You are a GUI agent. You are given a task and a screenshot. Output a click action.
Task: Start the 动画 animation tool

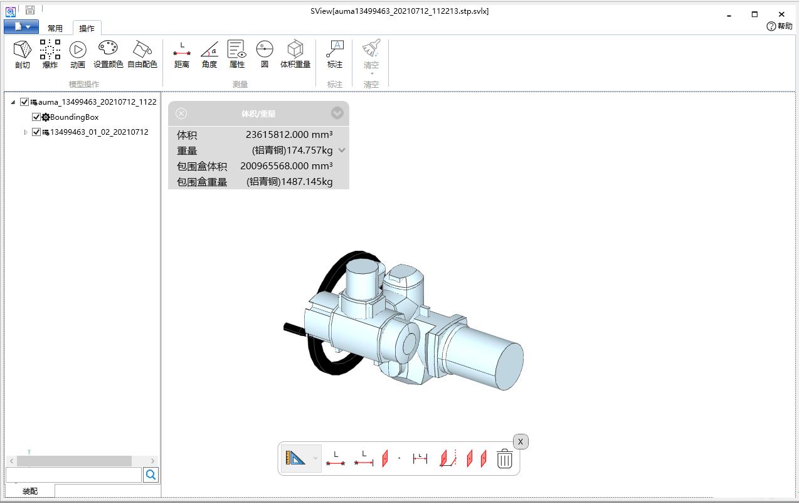[x=78, y=55]
